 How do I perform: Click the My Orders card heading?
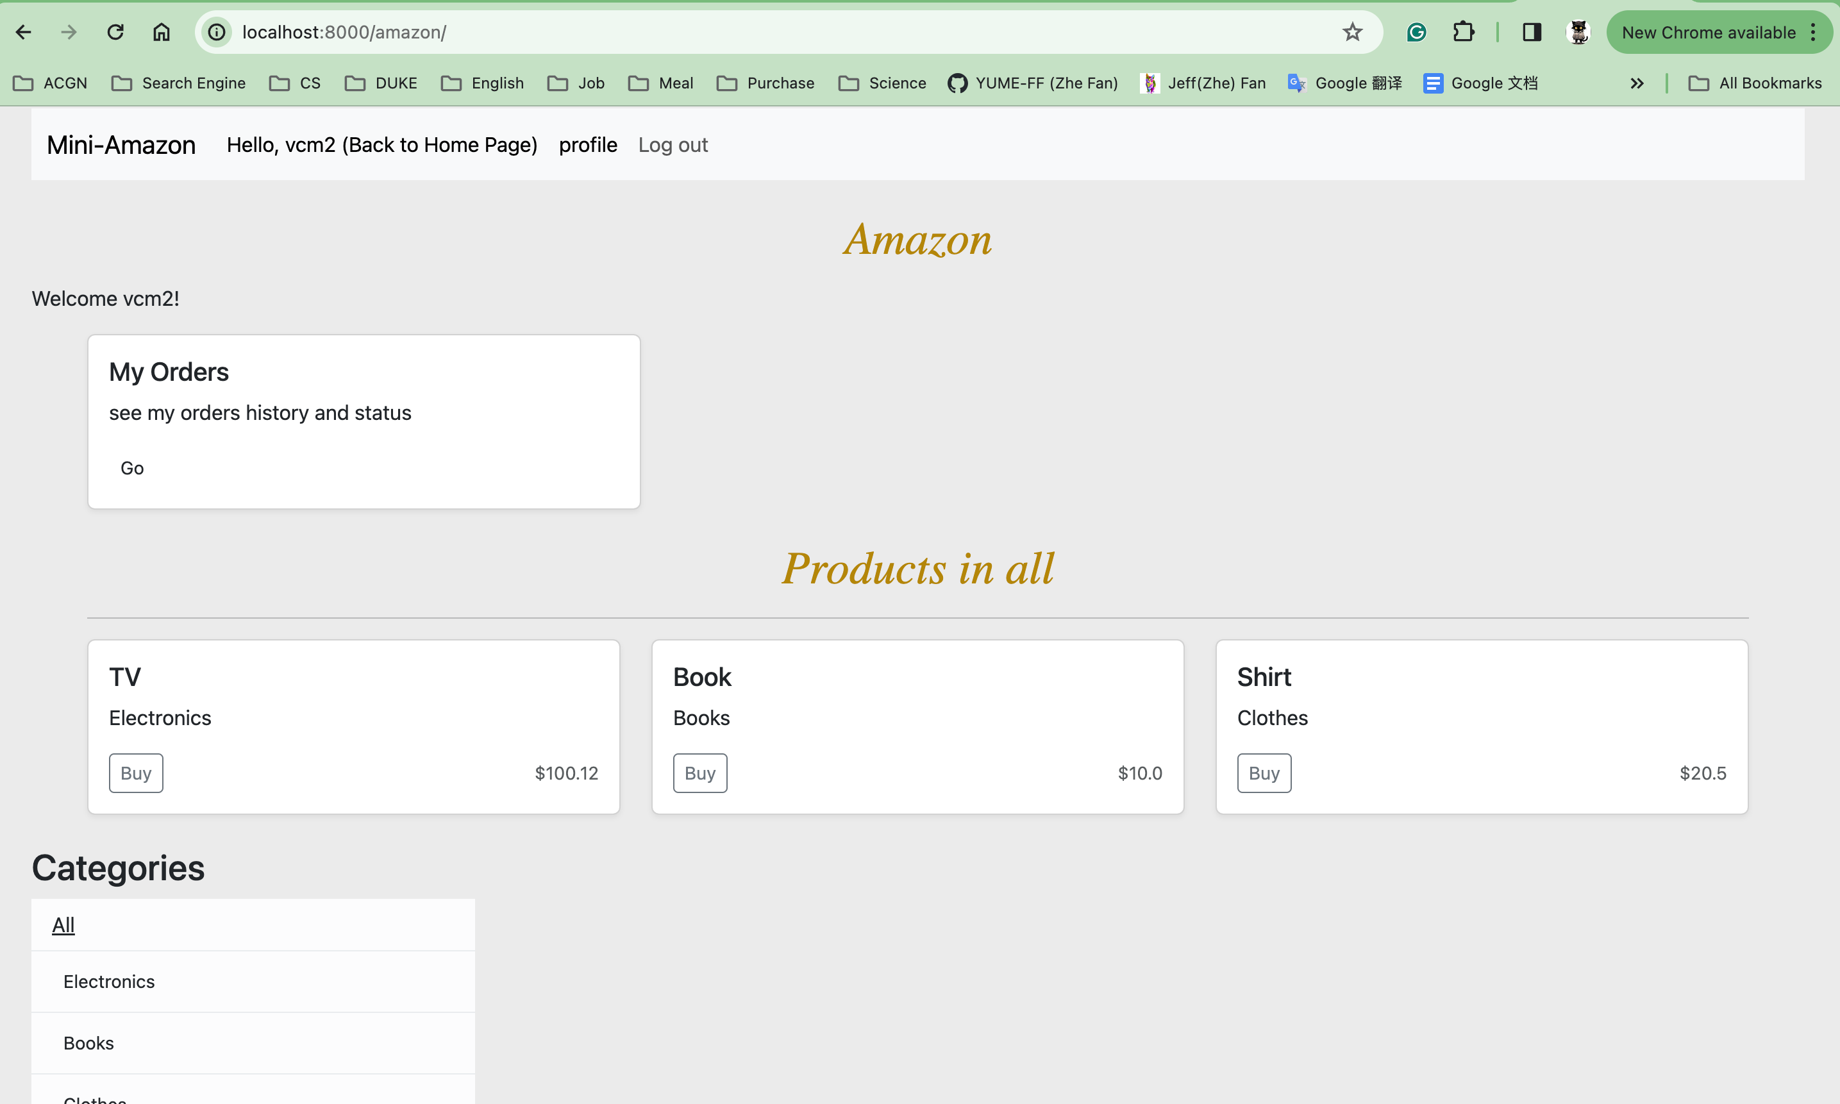point(169,372)
